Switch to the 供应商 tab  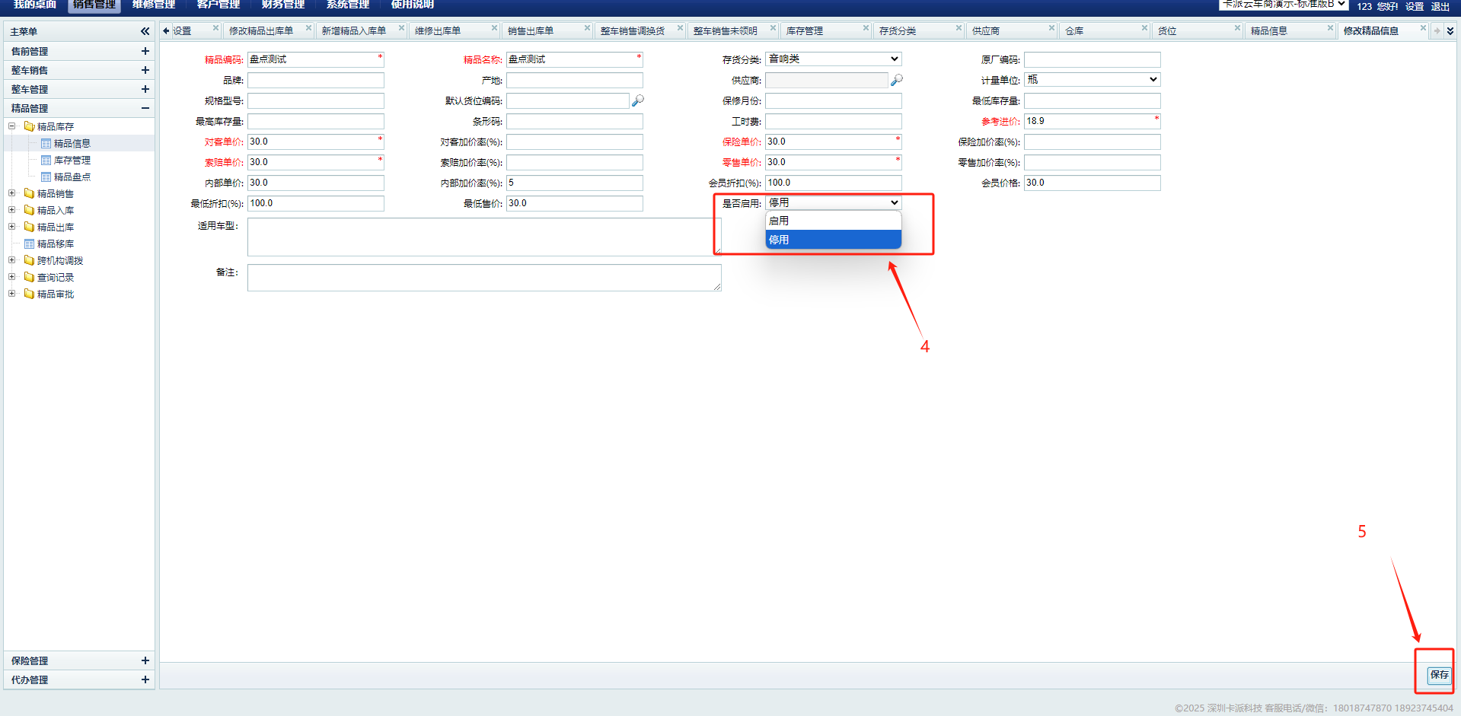(986, 31)
